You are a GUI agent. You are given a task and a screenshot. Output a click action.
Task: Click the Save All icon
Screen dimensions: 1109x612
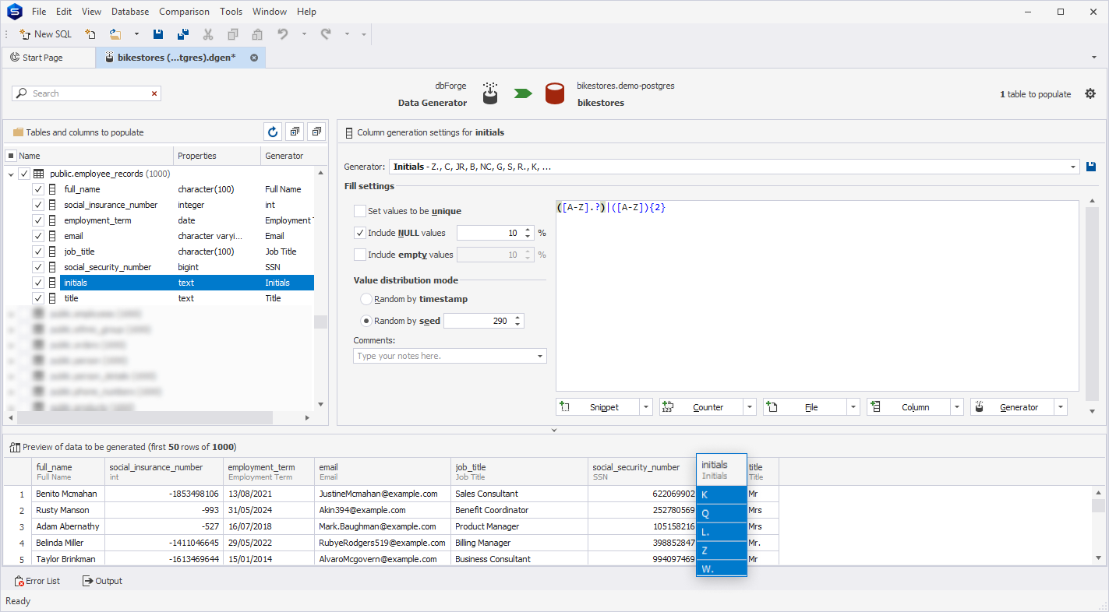coord(183,34)
